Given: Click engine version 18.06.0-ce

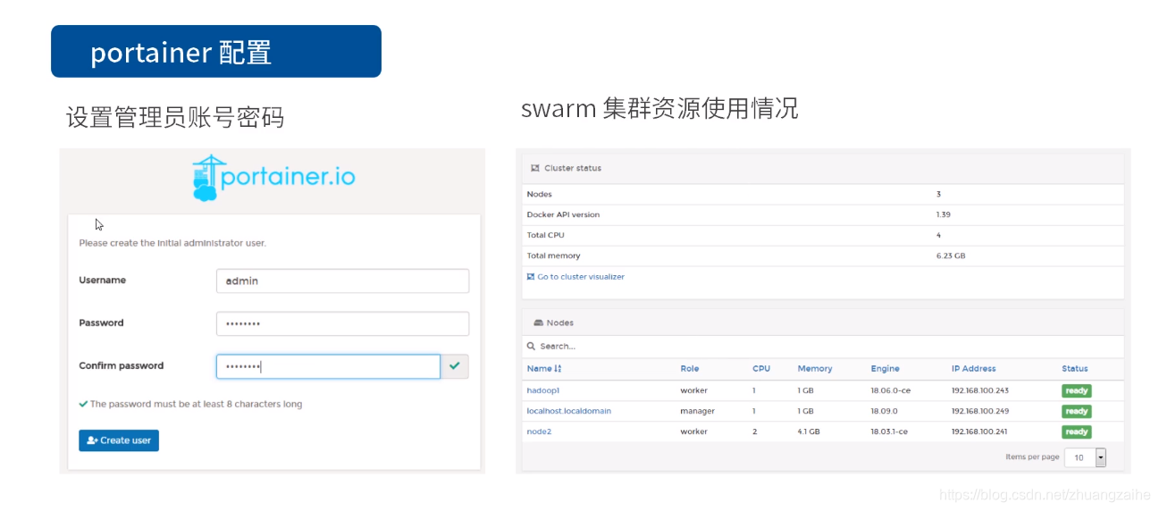Looking at the screenshot, I should pyautogui.click(x=890, y=390).
